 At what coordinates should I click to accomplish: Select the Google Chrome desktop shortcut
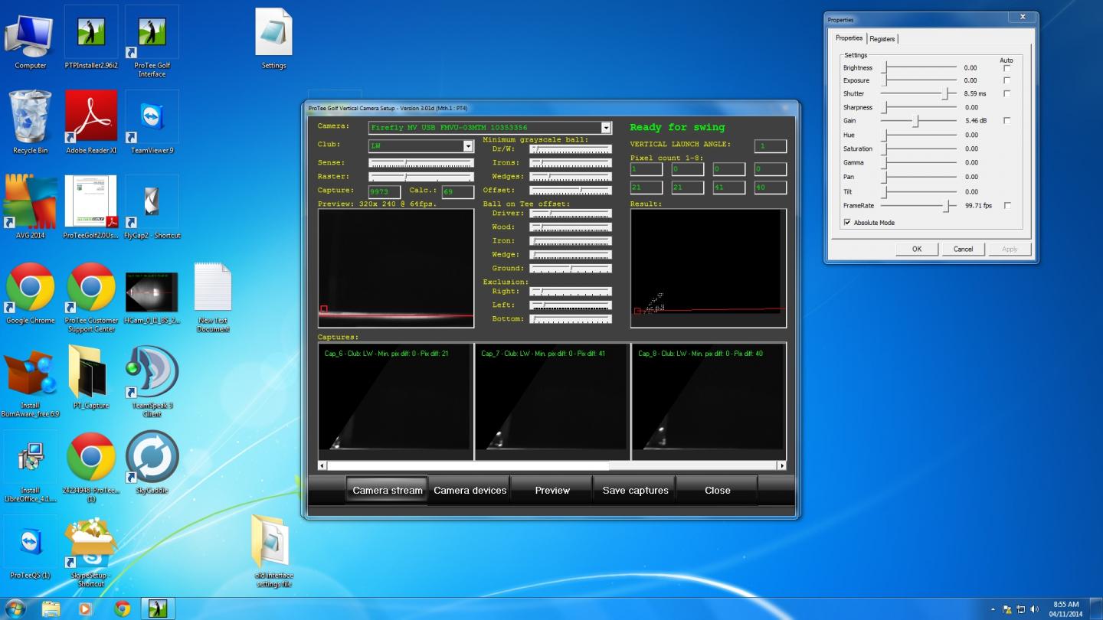[31, 292]
